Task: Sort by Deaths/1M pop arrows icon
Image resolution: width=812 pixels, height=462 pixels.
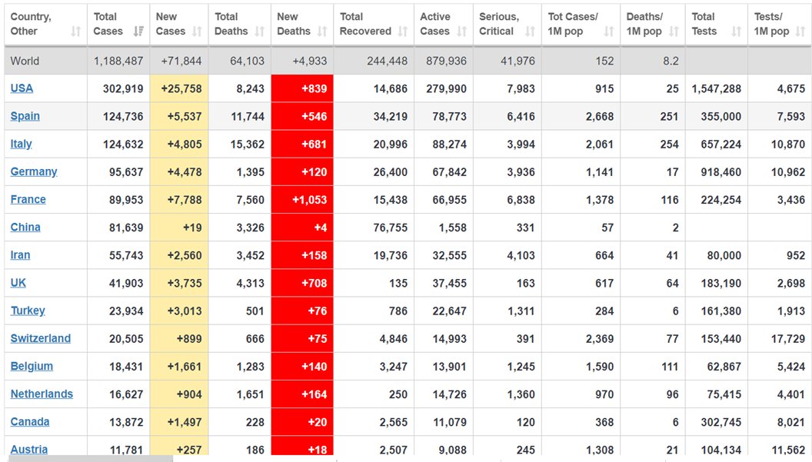Action: pos(674,32)
